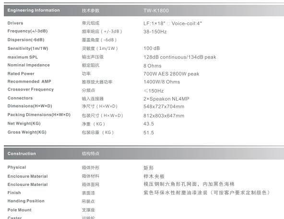The height and width of the screenshot is (219, 284).
Task: Click the Chinese label '吊装点'
Action: coord(88,201)
